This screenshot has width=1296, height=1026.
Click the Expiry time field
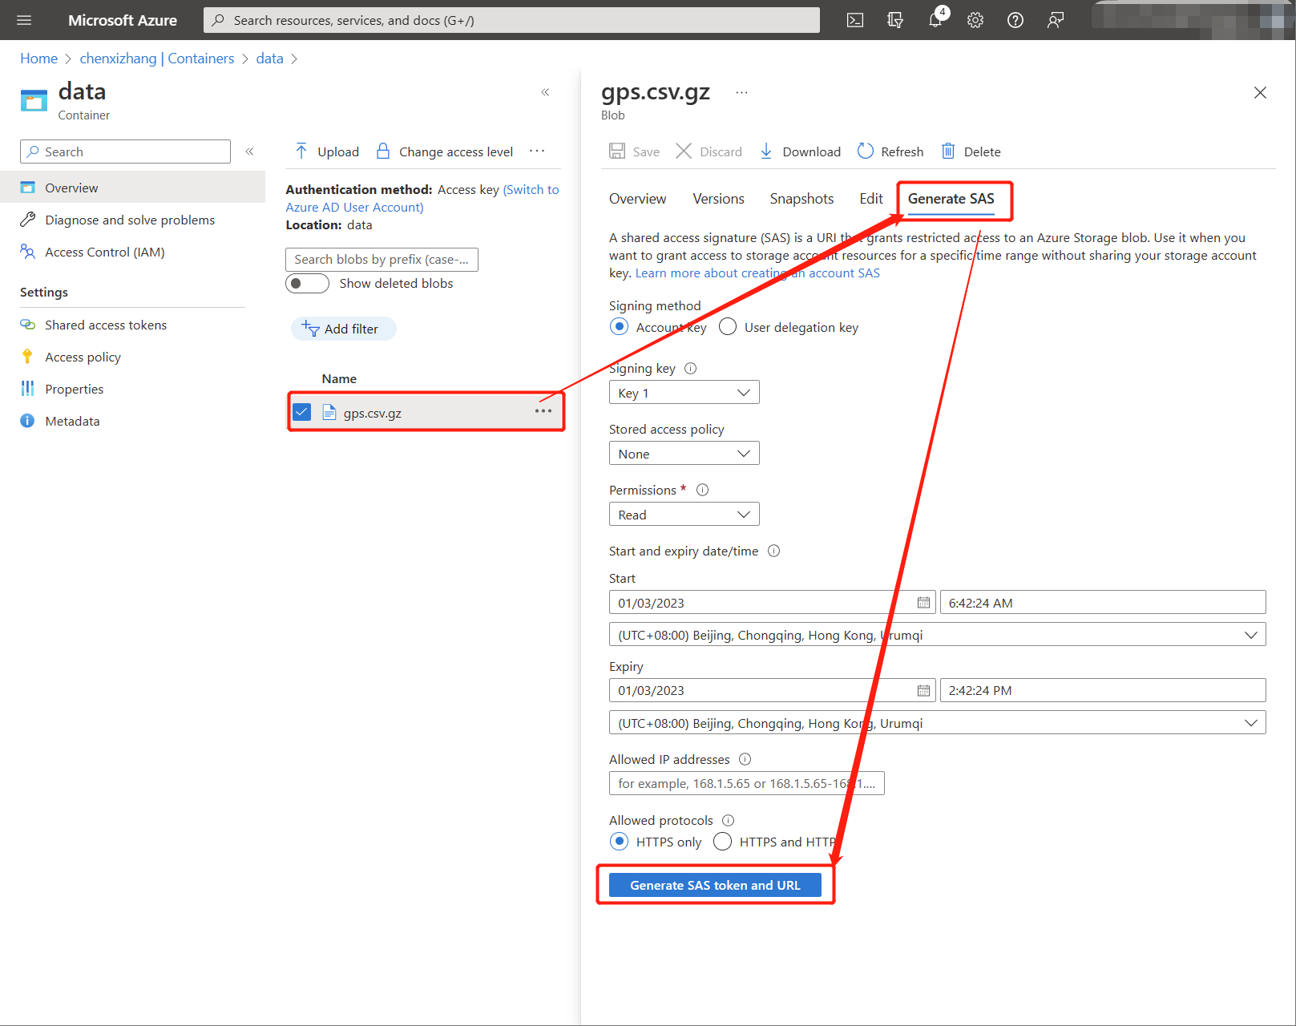(1103, 690)
